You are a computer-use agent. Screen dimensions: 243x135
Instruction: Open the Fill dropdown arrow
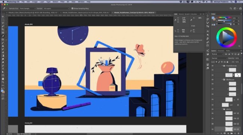[241, 62]
